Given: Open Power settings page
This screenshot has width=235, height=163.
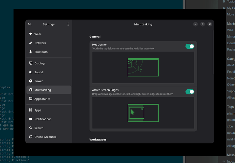Looking at the screenshot, I should (49, 81).
